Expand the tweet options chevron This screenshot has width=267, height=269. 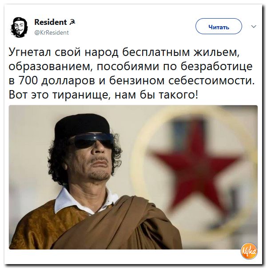point(254,27)
